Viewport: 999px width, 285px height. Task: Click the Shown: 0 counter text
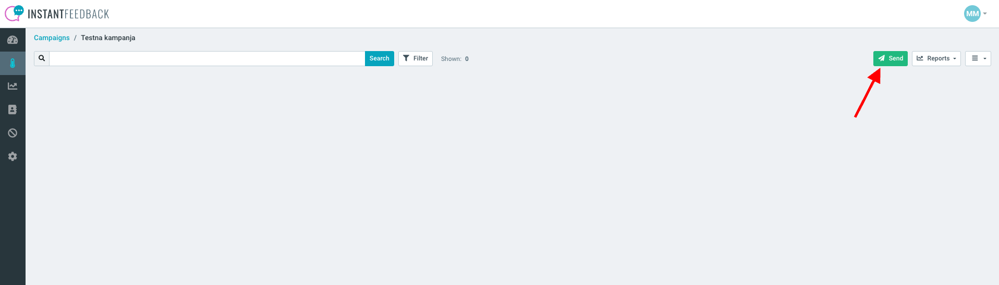(x=455, y=59)
